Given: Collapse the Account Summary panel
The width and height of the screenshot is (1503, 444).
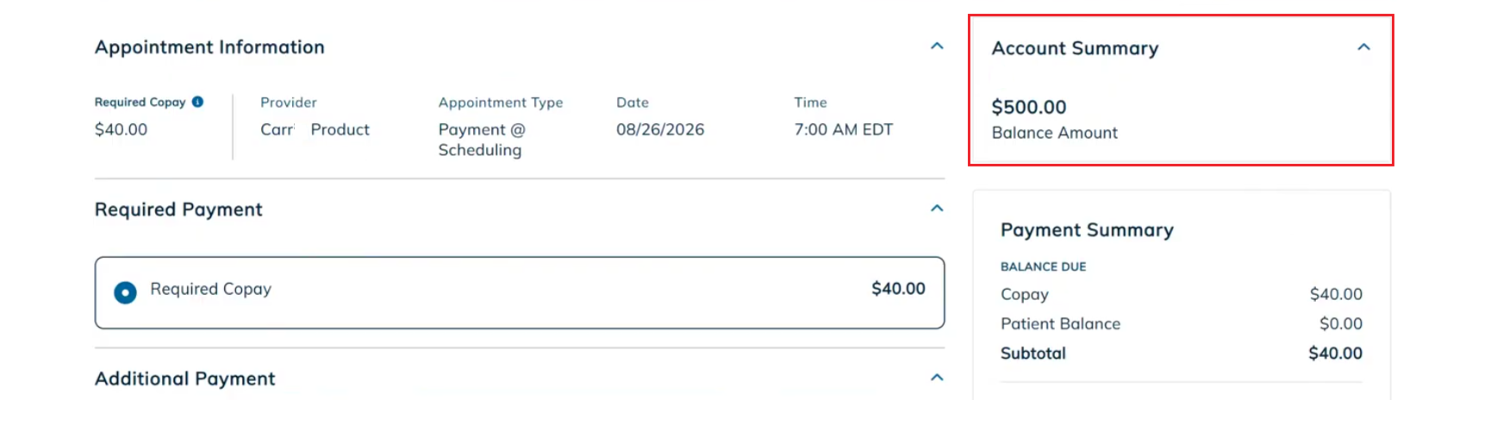Looking at the screenshot, I should [x=1363, y=47].
